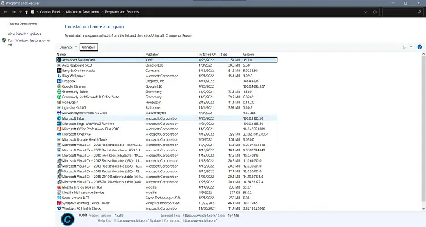
Task: Click the Dropbox program icon
Action: coord(59,81)
